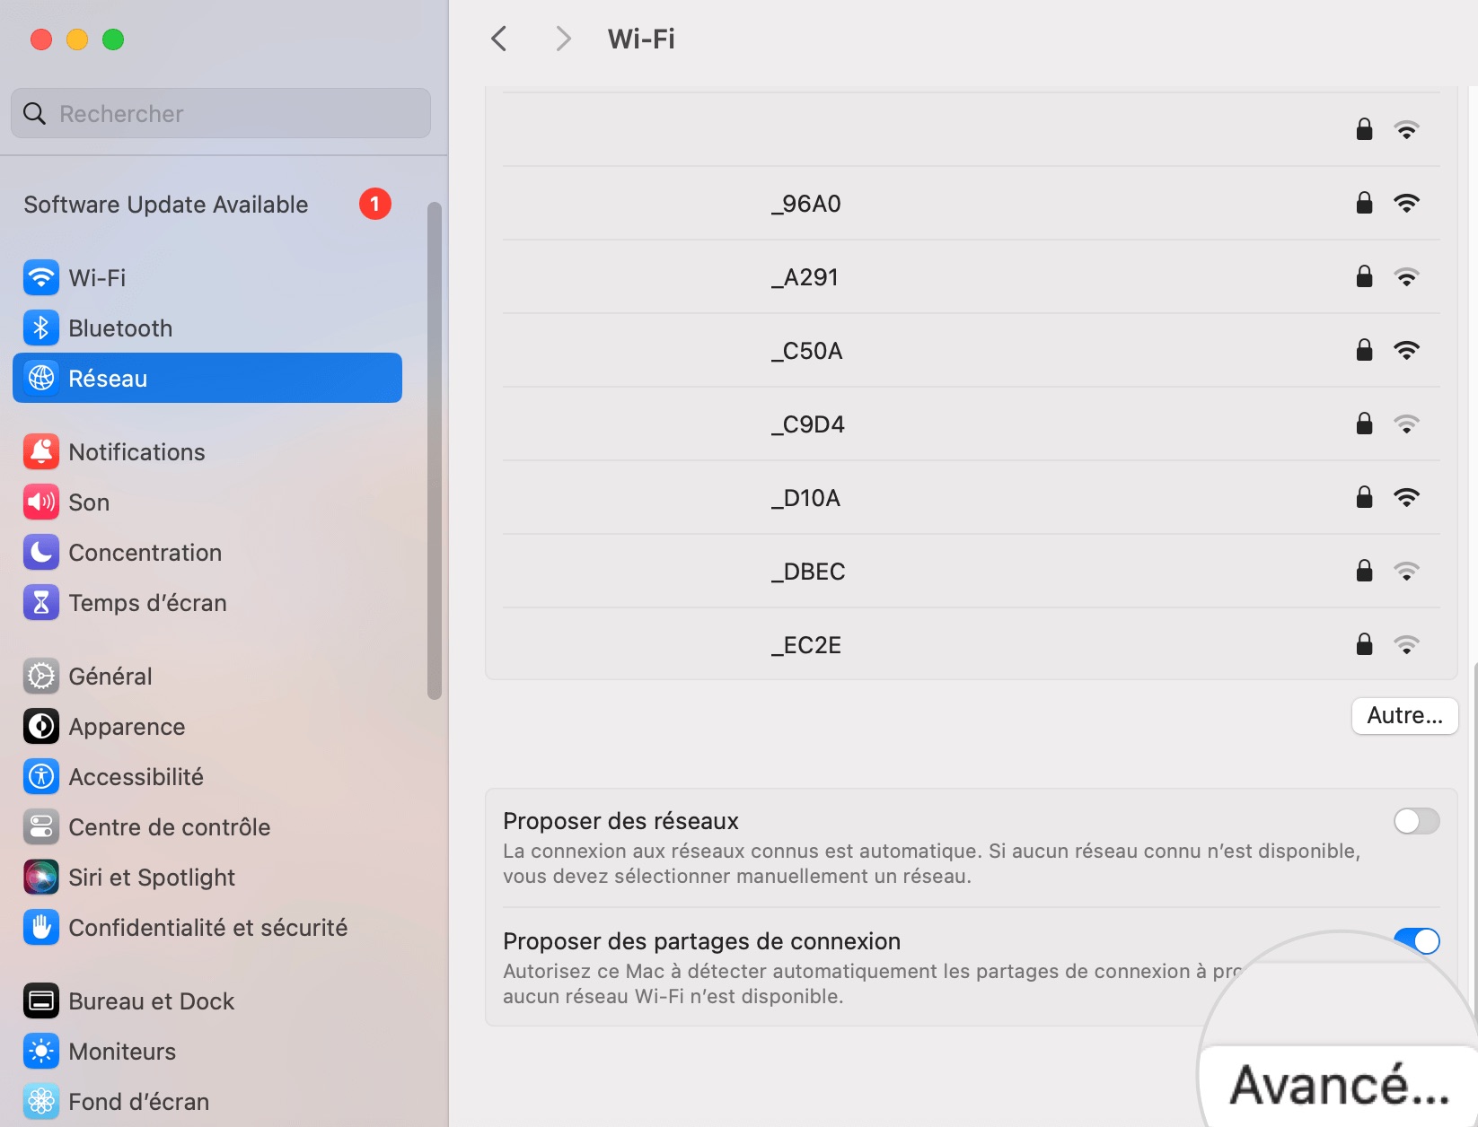Click Wi-Fi signal icon for _C9D4

coord(1406,424)
